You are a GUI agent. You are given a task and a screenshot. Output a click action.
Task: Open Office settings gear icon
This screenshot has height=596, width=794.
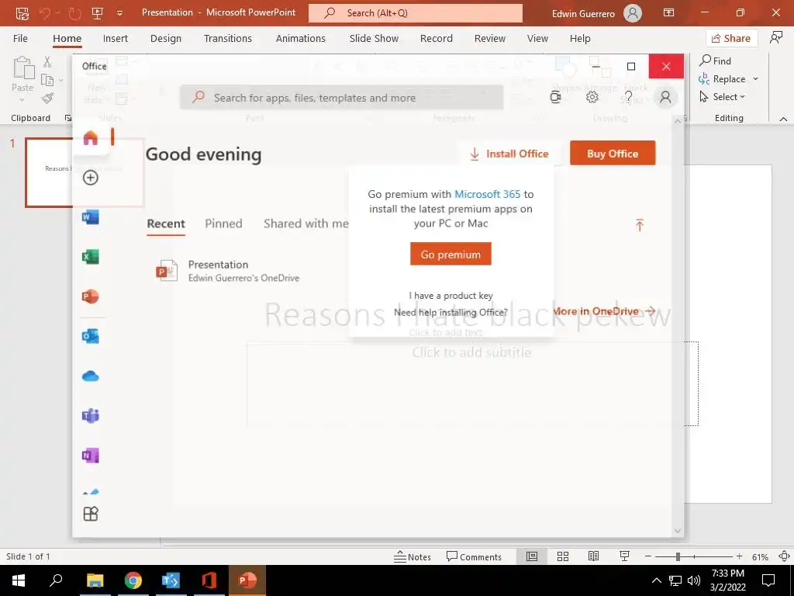pyautogui.click(x=592, y=97)
